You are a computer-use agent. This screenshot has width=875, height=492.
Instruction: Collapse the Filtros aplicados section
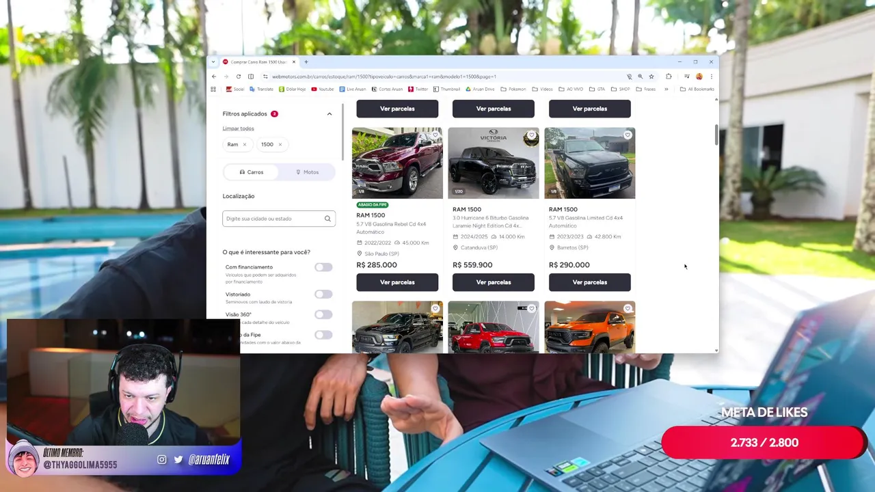[329, 114]
